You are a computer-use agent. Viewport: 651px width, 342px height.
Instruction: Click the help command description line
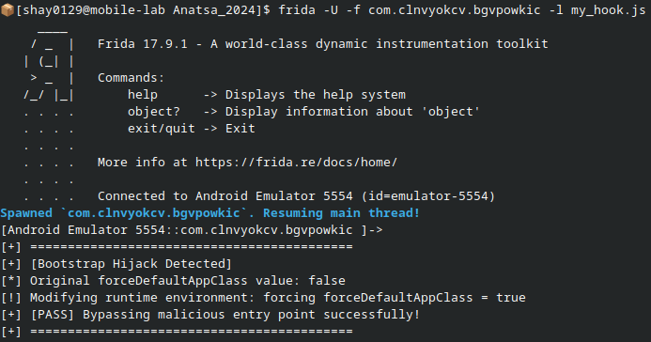tap(267, 95)
